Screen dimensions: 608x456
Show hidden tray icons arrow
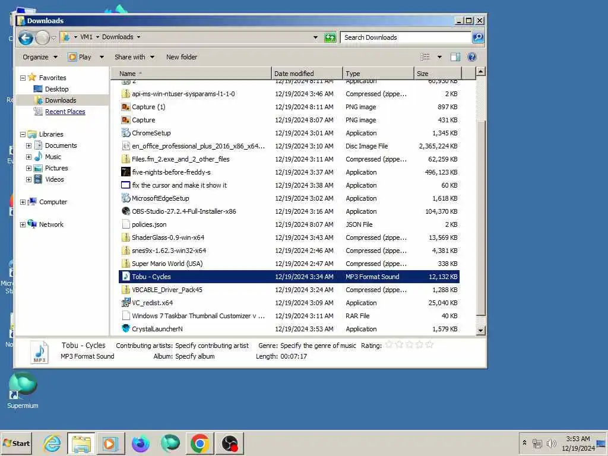point(525,443)
